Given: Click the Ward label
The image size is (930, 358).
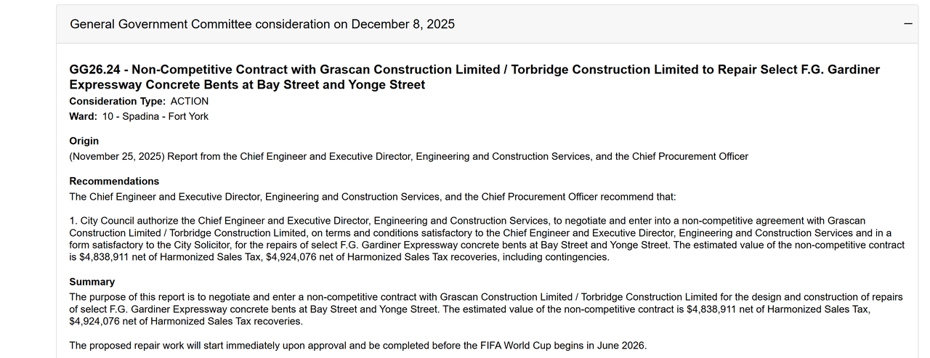Looking at the screenshot, I should click(x=83, y=116).
